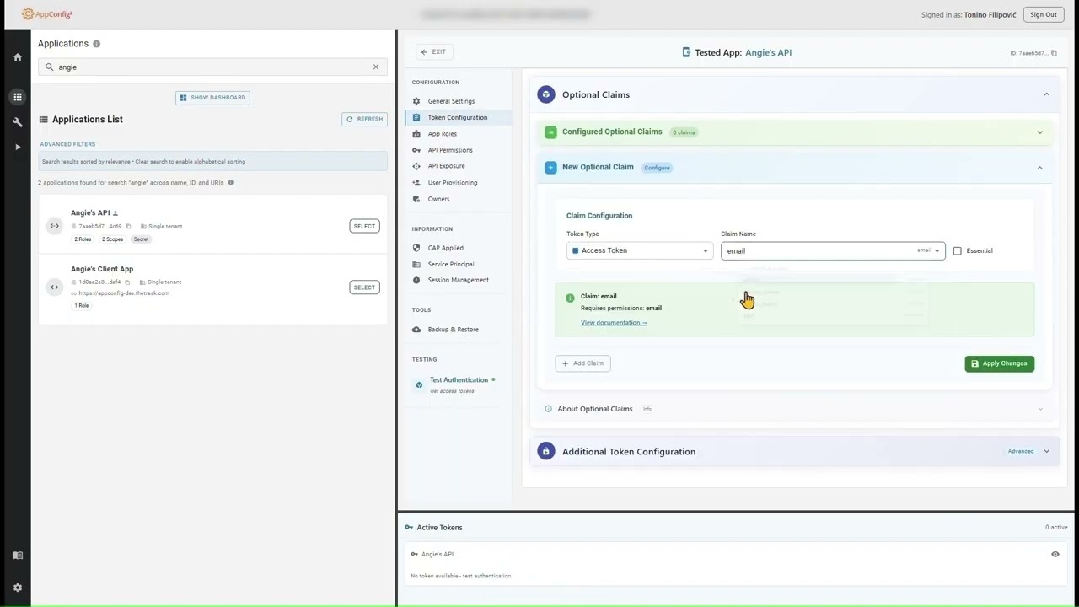The height and width of the screenshot is (607, 1079).
Task: Click the '2 Scopes' tag on Angie's API
Action: (113, 239)
